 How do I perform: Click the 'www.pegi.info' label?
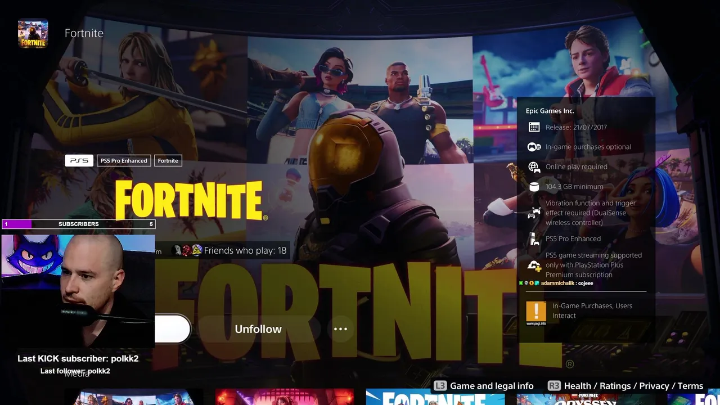(x=535, y=323)
